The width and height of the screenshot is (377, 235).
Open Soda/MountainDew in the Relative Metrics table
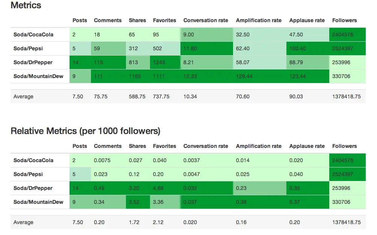[x=38, y=202]
